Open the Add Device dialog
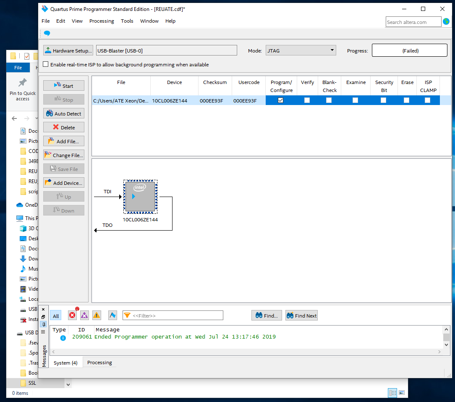 [63, 183]
